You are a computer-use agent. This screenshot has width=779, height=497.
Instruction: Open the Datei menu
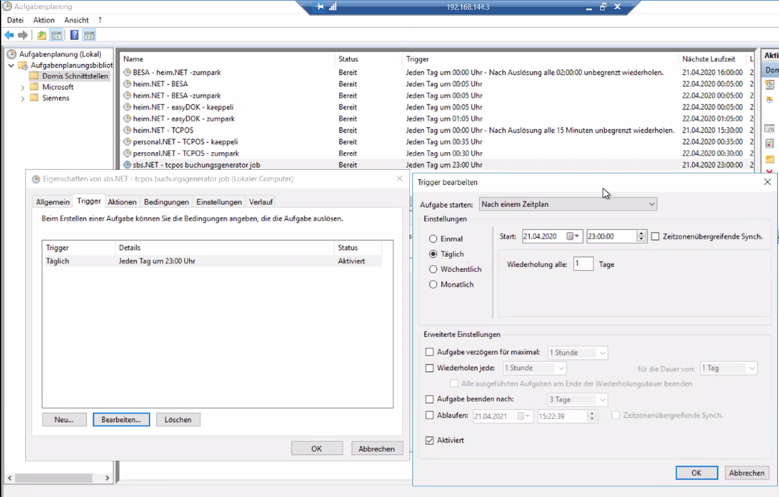(15, 20)
